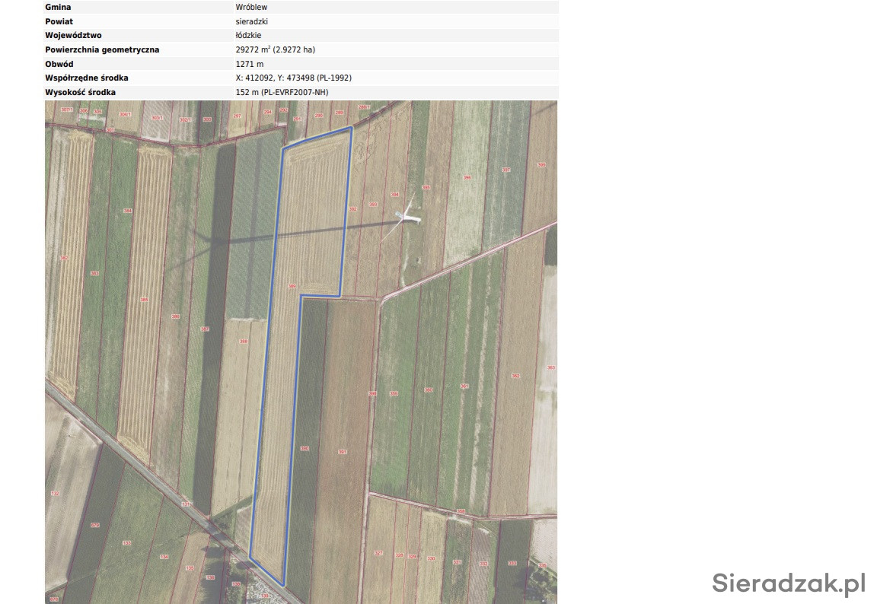This screenshot has width=877, height=604.
Task: Click the Sieradzak.pl logo
Action: point(789,583)
